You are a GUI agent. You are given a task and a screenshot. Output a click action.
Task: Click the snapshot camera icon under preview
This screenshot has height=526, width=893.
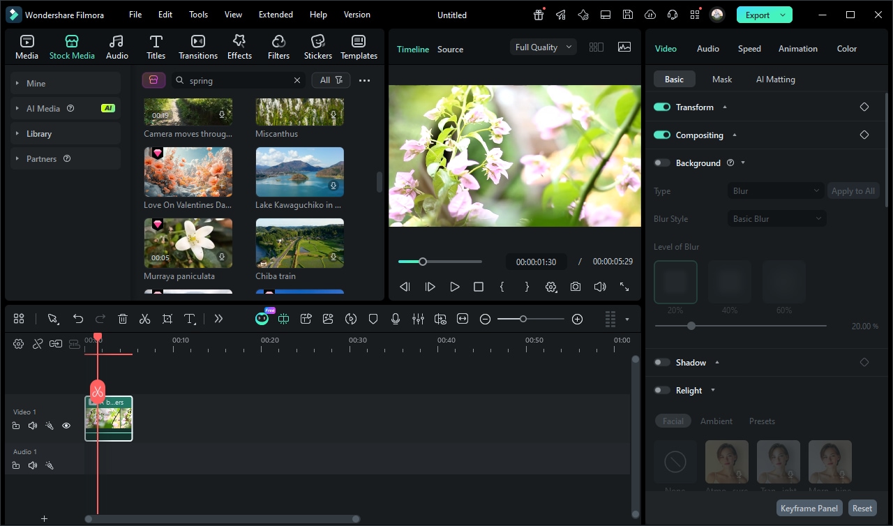(575, 287)
